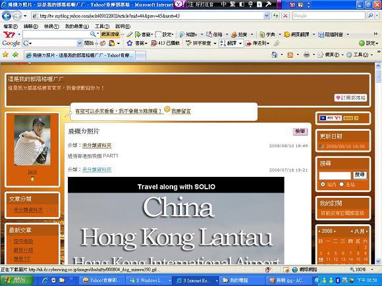Click the blog sidebar search text field

(x=335, y=176)
